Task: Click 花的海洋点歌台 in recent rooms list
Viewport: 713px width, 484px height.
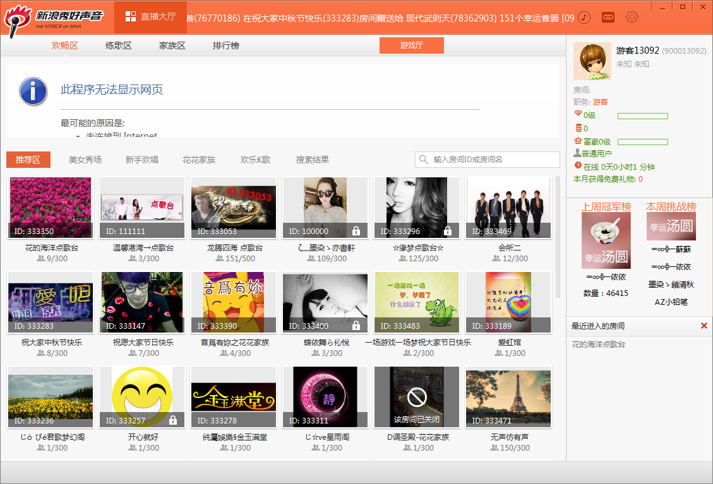Action: 599,345
